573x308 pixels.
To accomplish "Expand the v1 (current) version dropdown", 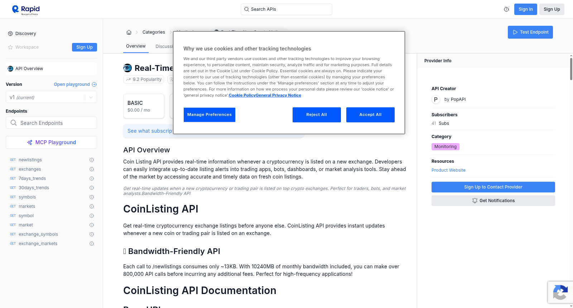I will tap(51, 97).
